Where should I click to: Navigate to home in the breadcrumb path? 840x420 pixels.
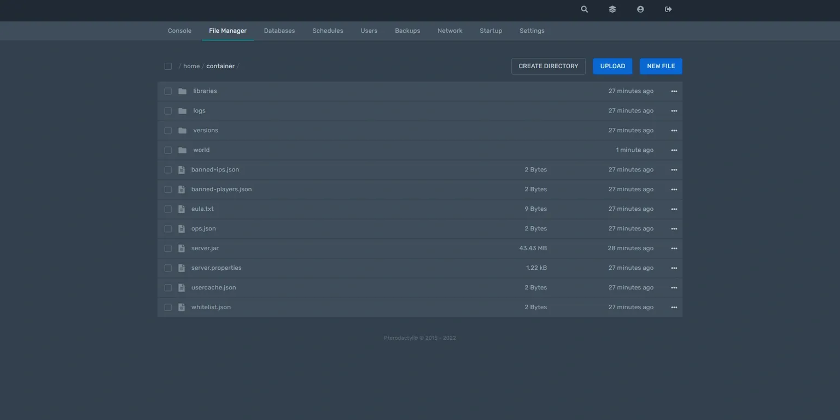tap(191, 66)
